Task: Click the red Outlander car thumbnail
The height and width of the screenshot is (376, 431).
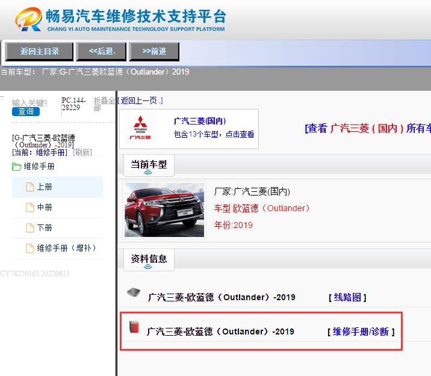Action: point(164,210)
